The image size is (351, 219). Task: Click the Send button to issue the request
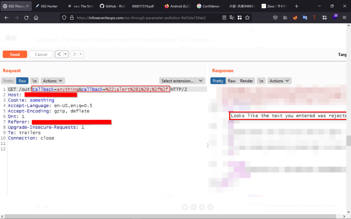[x=15, y=54]
